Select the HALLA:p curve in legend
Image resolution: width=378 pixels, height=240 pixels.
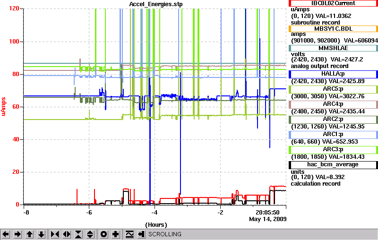333,74
